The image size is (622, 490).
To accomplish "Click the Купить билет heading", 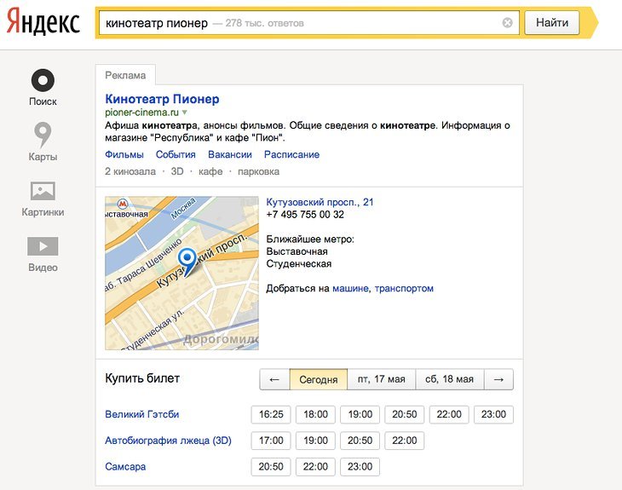I will tap(142, 378).
